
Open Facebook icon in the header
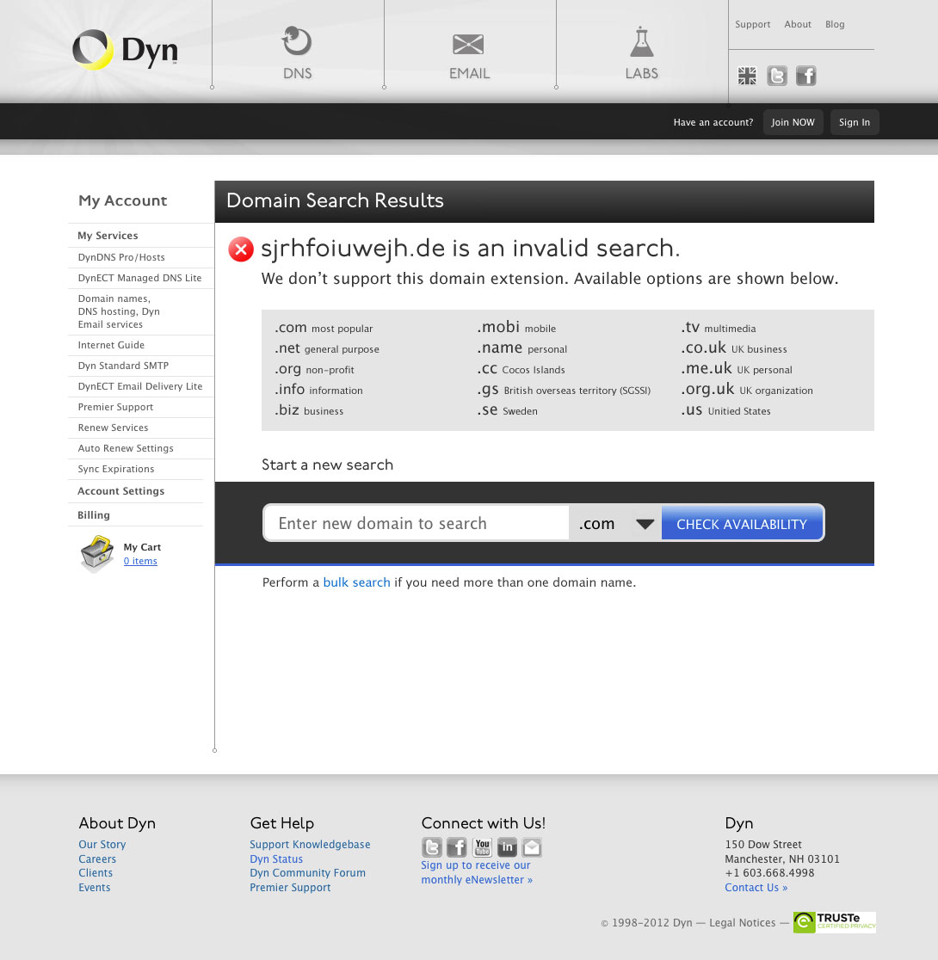tap(805, 77)
